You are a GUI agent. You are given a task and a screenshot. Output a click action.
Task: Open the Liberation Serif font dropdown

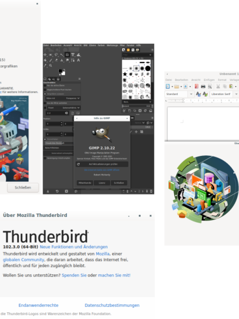click(236, 94)
